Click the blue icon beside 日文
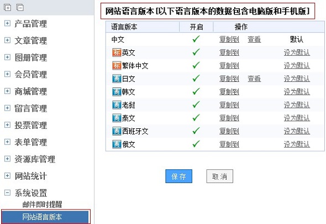Viewport: 326px width, 224px height. 117,79
